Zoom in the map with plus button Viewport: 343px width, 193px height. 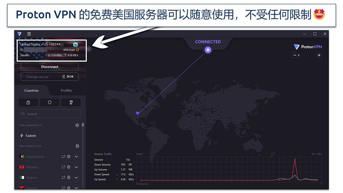click(x=319, y=55)
